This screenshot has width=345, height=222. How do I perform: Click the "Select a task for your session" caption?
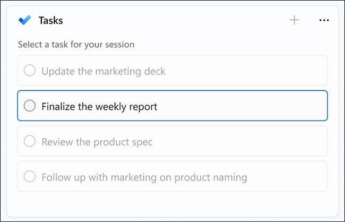click(x=76, y=45)
